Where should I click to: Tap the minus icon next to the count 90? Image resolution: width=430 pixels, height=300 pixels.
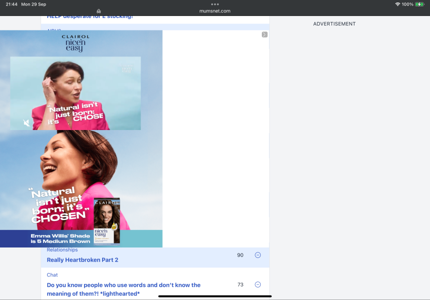(257, 255)
